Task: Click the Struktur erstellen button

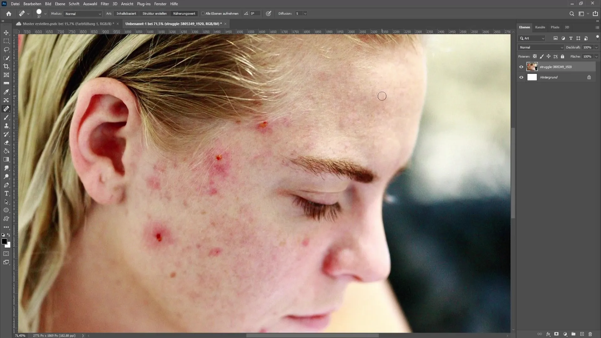Action: 155,13
